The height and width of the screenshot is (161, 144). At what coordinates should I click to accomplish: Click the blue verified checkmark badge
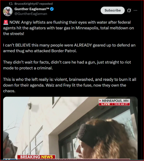52,9
